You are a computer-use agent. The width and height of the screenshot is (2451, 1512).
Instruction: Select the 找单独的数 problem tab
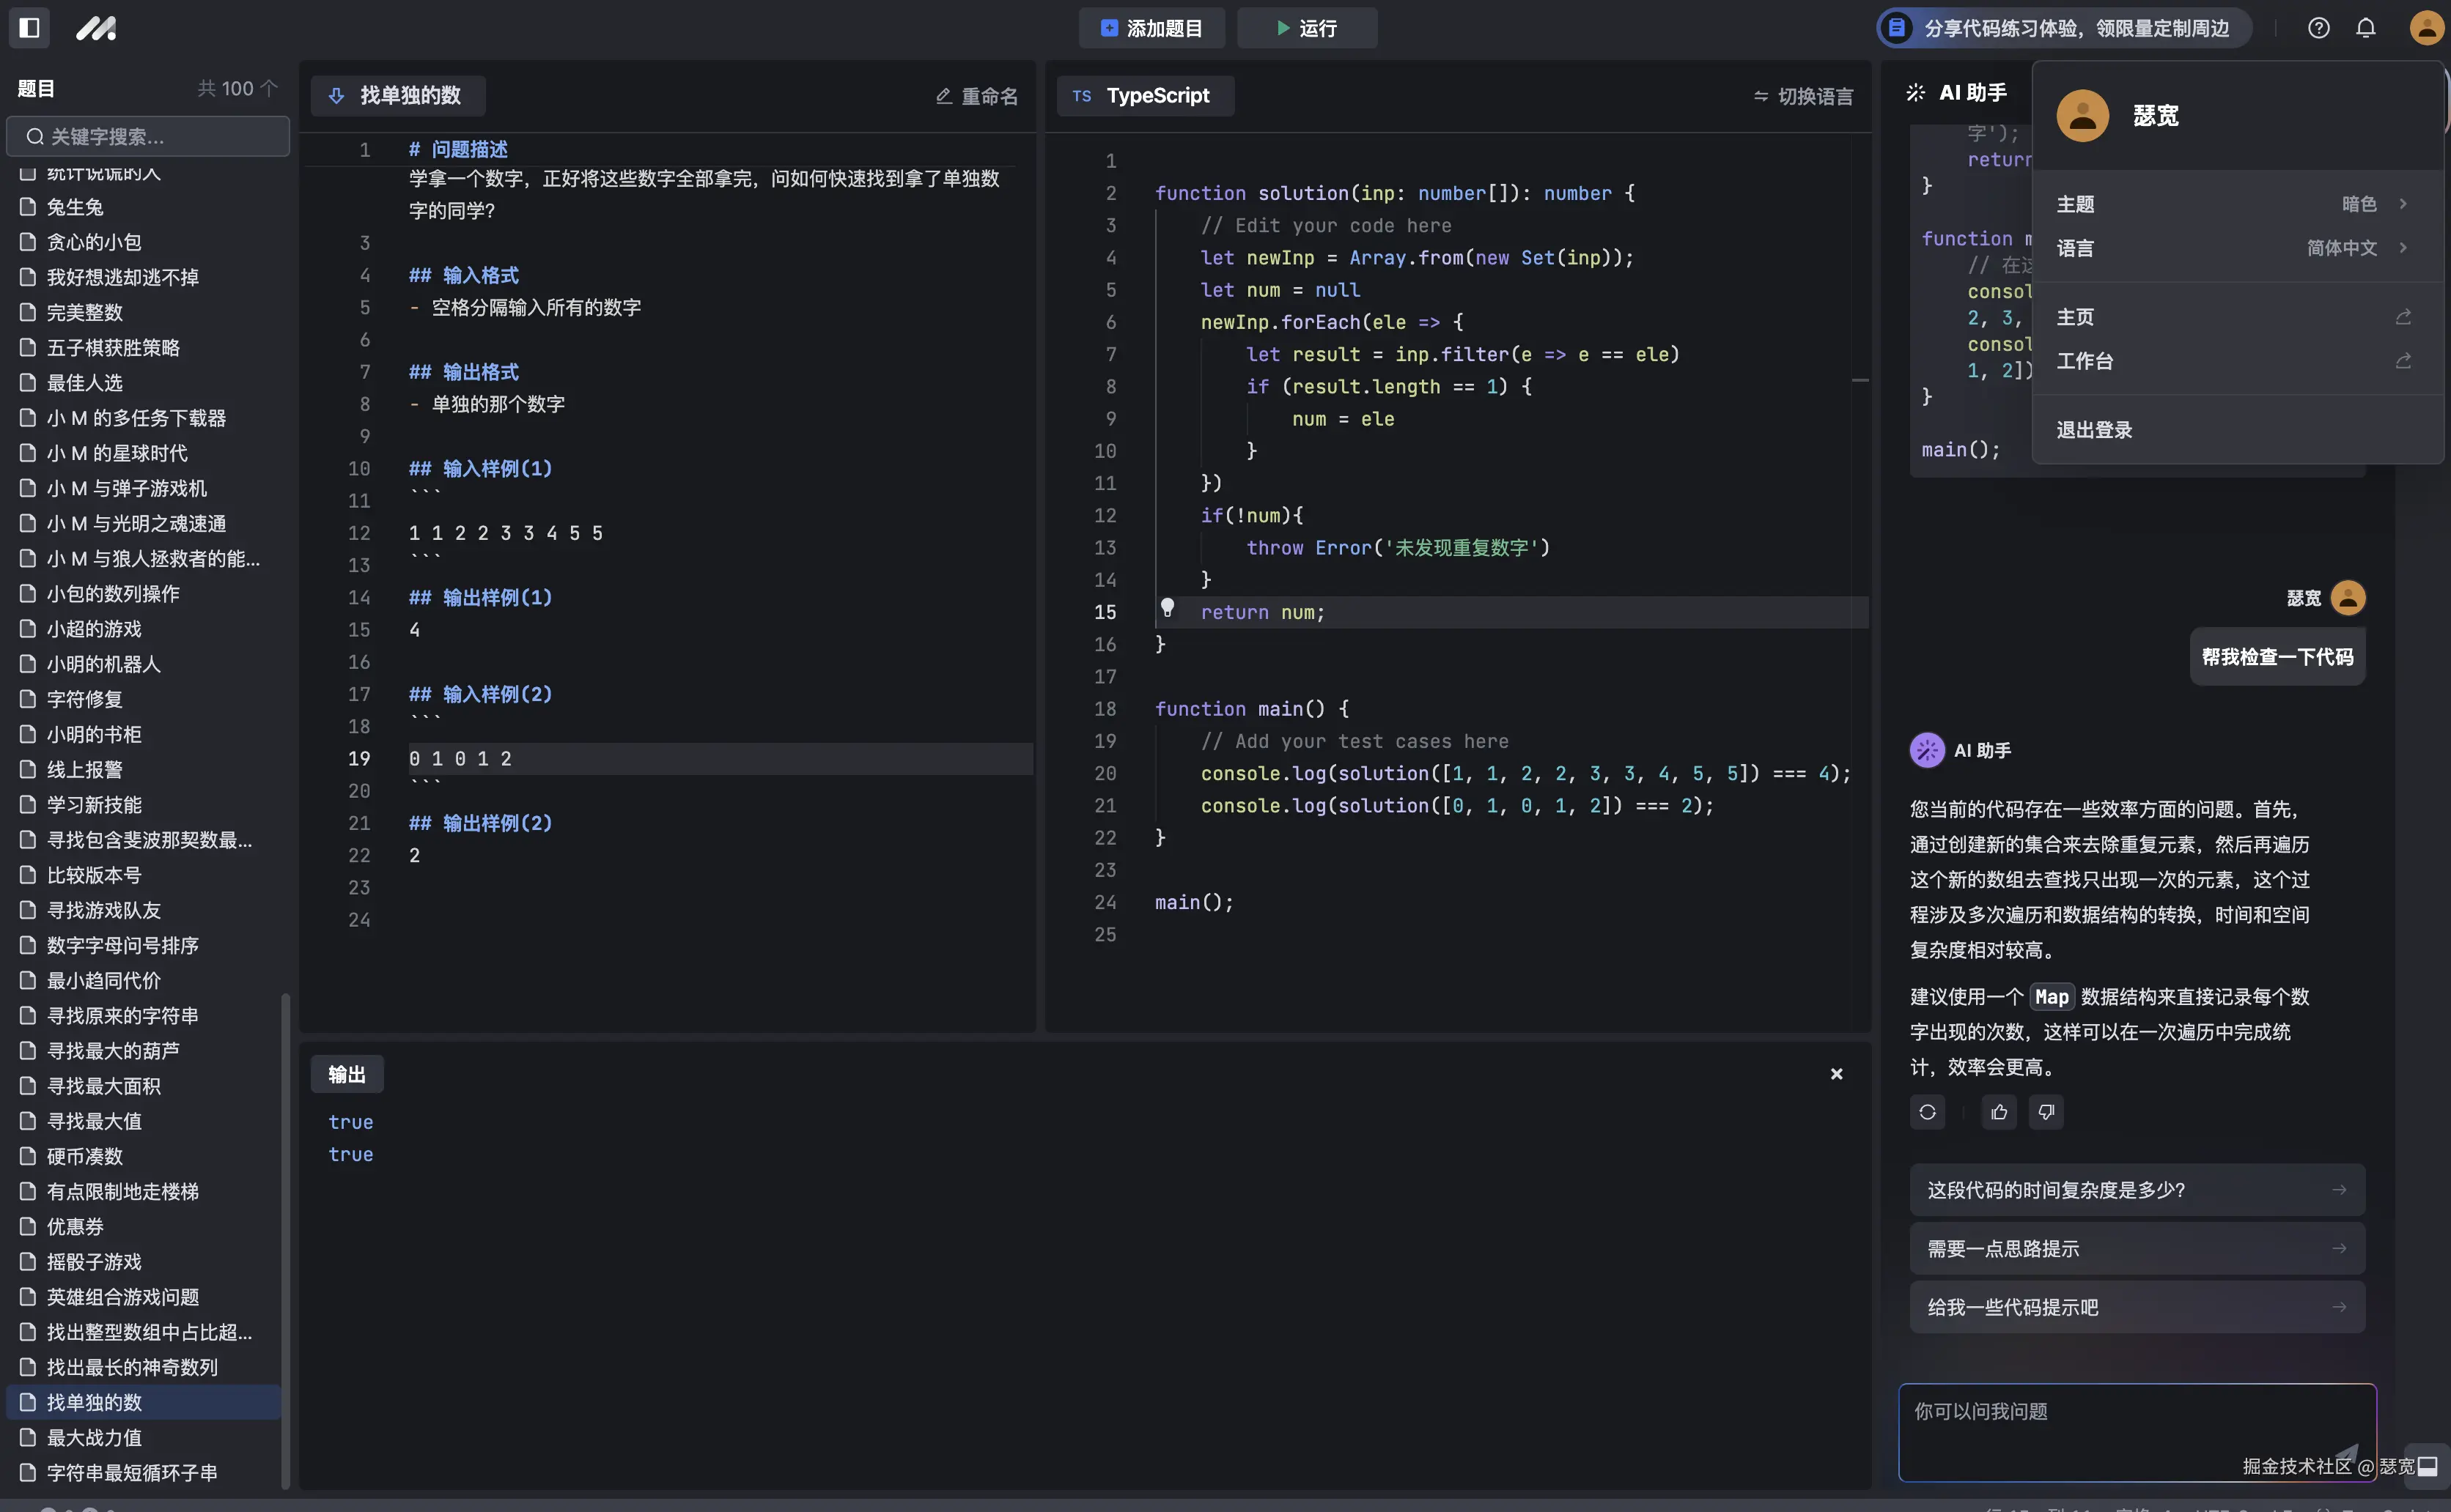[x=397, y=96]
